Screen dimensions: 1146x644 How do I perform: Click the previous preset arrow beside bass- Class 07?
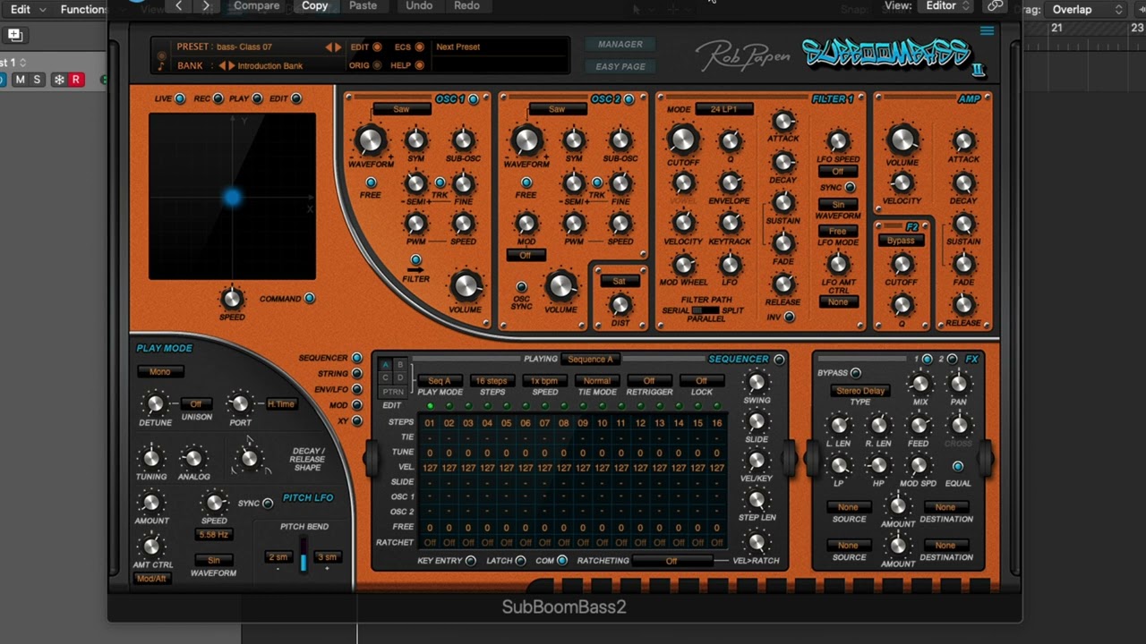pyautogui.click(x=329, y=47)
